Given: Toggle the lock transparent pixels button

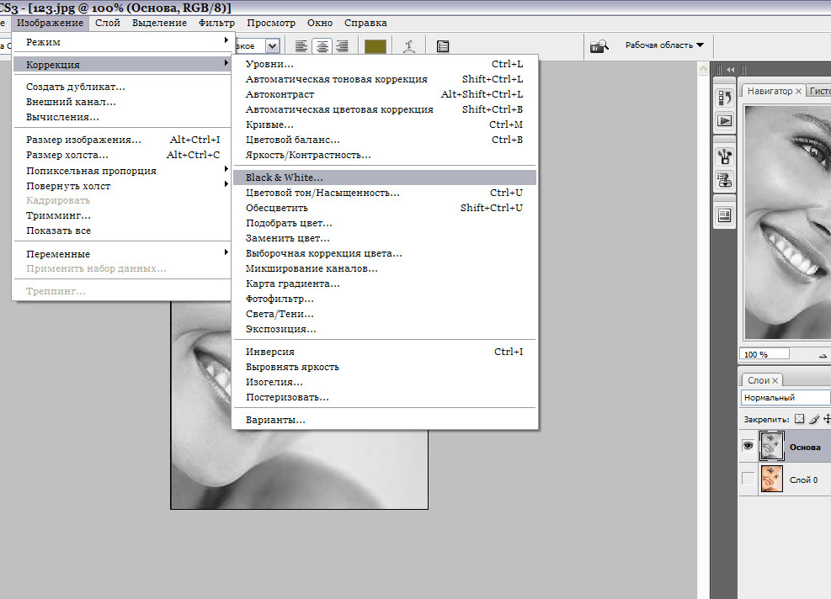Looking at the screenshot, I should click(x=799, y=419).
